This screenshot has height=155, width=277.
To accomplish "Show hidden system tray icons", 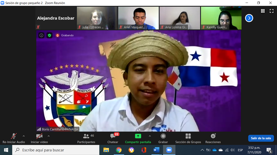I will coord(202,150).
